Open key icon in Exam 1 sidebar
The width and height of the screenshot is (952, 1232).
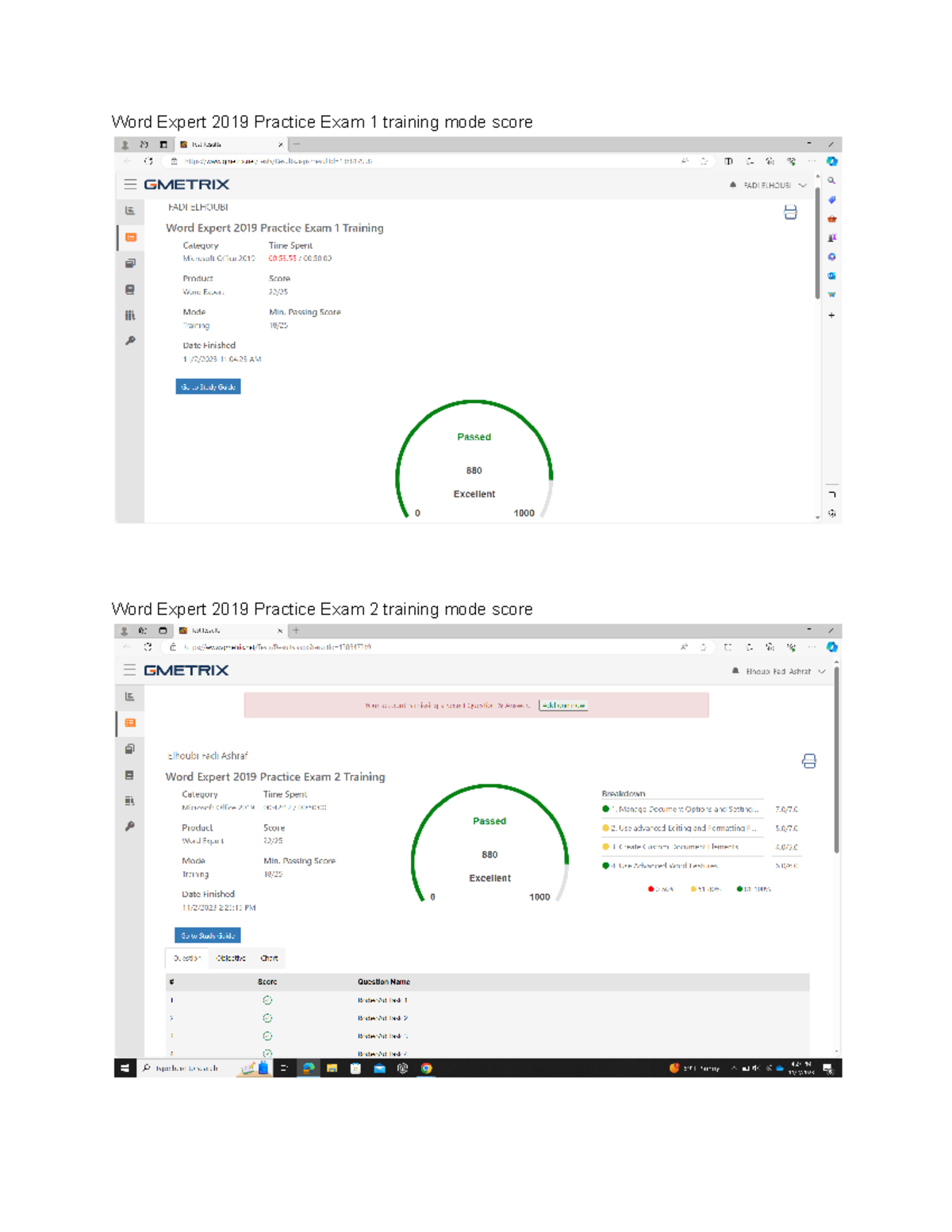pyautogui.click(x=130, y=341)
